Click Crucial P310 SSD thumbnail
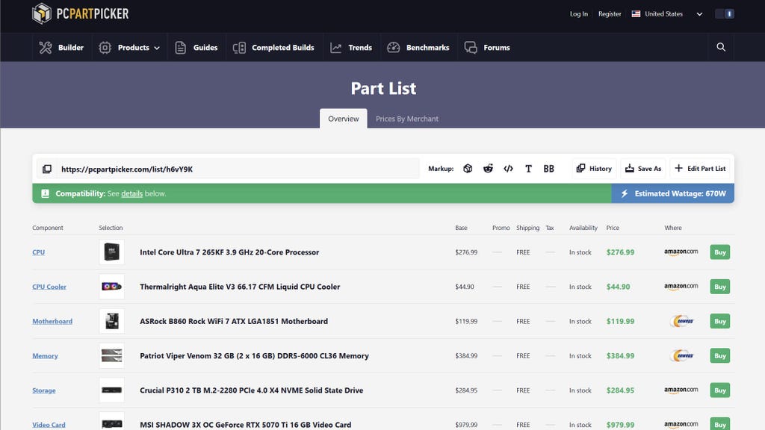 click(112, 390)
